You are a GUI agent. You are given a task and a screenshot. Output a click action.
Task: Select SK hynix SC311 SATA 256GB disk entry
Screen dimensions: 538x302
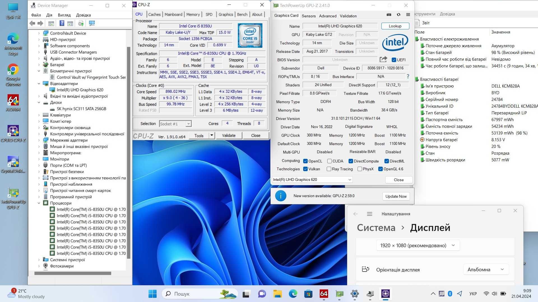(81, 109)
